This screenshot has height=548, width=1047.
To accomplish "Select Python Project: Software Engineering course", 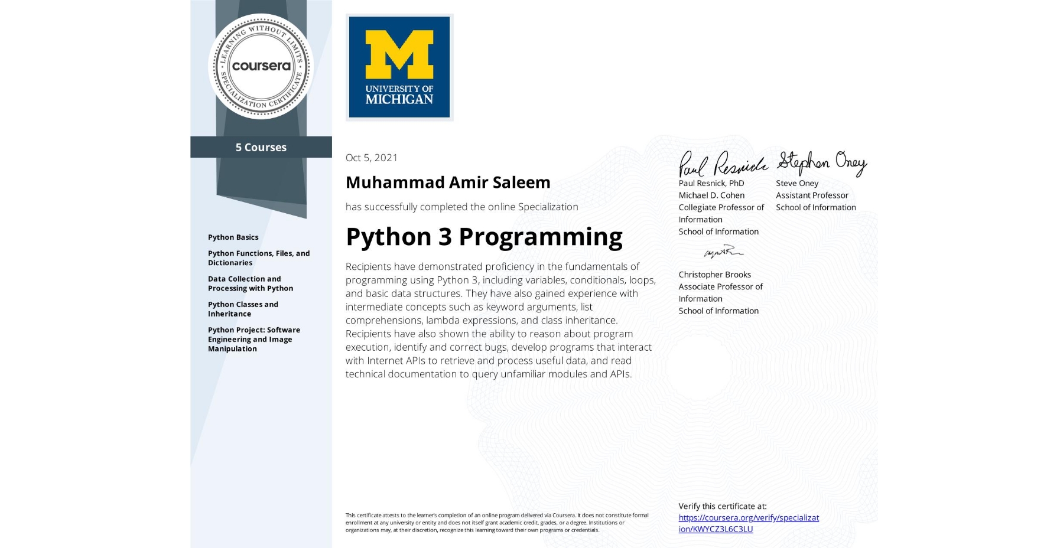I will coord(254,339).
